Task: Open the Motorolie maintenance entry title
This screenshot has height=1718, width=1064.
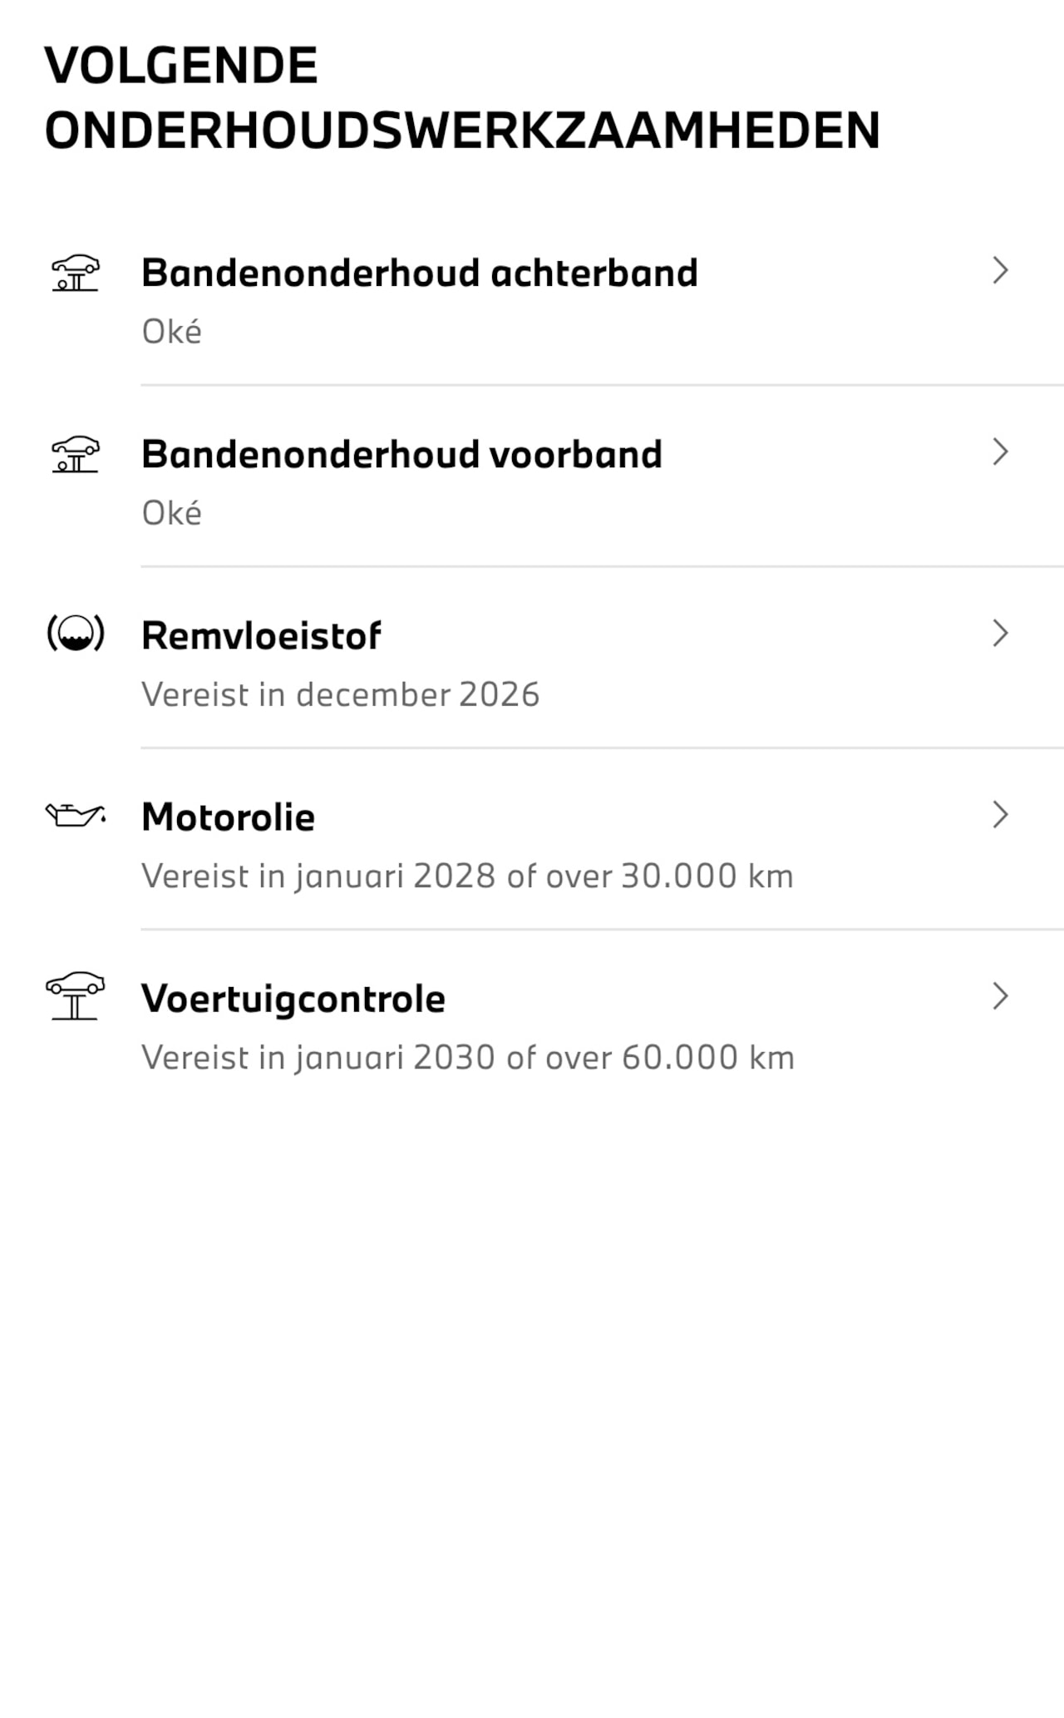Action: [x=228, y=817]
